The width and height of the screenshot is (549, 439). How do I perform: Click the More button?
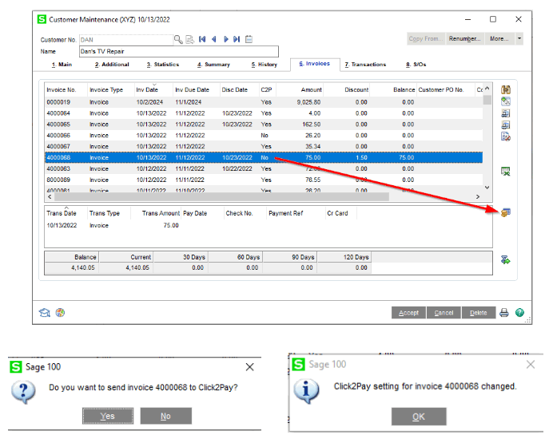[499, 38]
